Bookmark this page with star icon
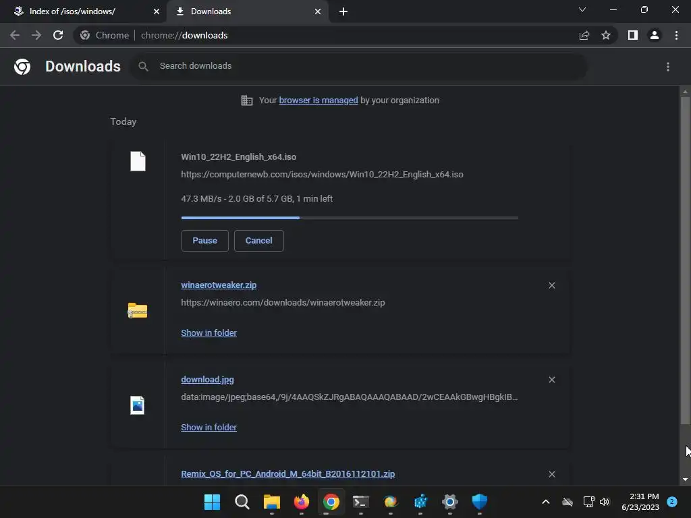Viewport: 691px width, 518px height. point(606,35)
